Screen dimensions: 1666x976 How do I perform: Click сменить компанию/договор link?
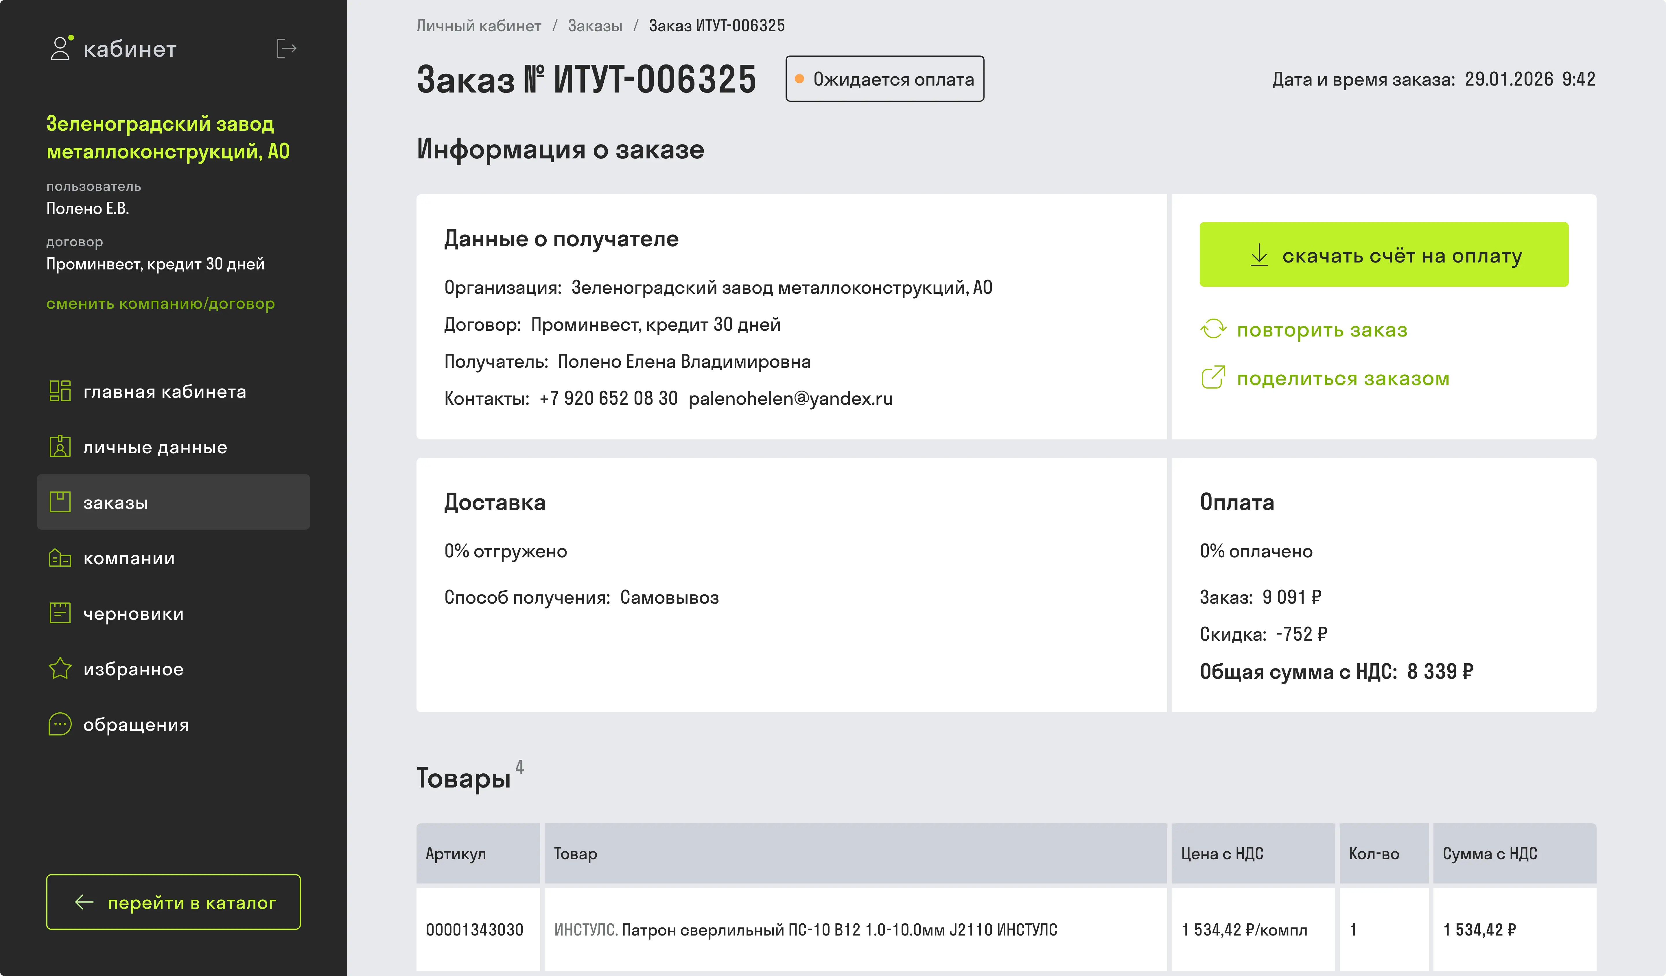[x=161, y=304]
